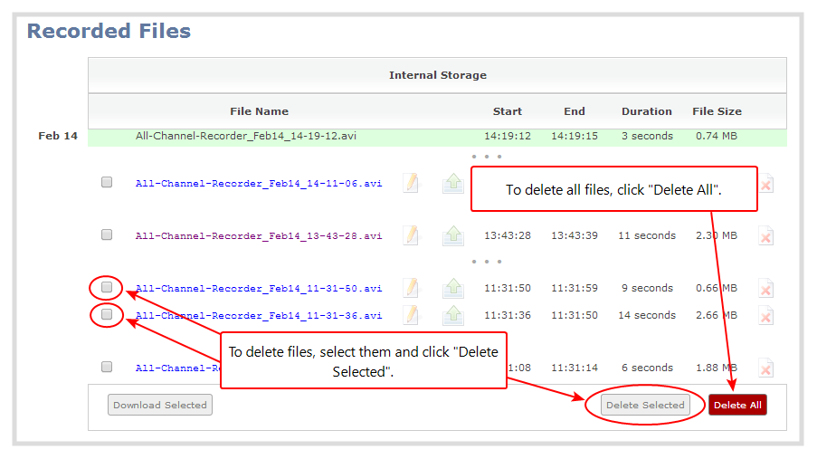Screen dimensions: 817x459
Task: Upload the Feb14_13-43-28.avi file using green arrow
Action: tap(452, 235)
